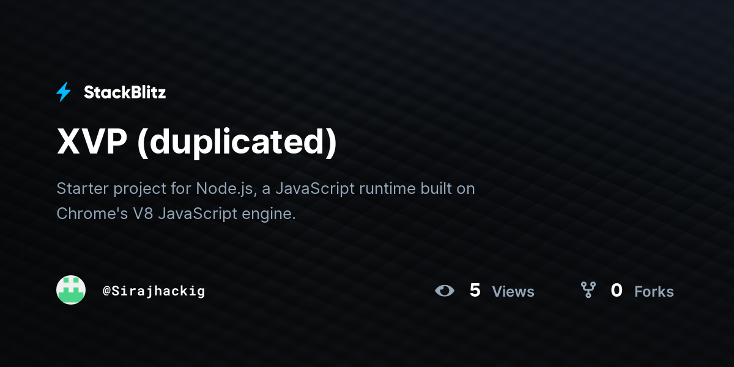Click the second description line about Chrome's V8

[176, 214]
